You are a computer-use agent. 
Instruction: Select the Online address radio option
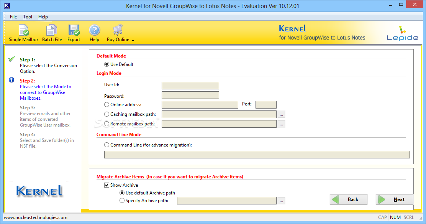pos(106,104)
